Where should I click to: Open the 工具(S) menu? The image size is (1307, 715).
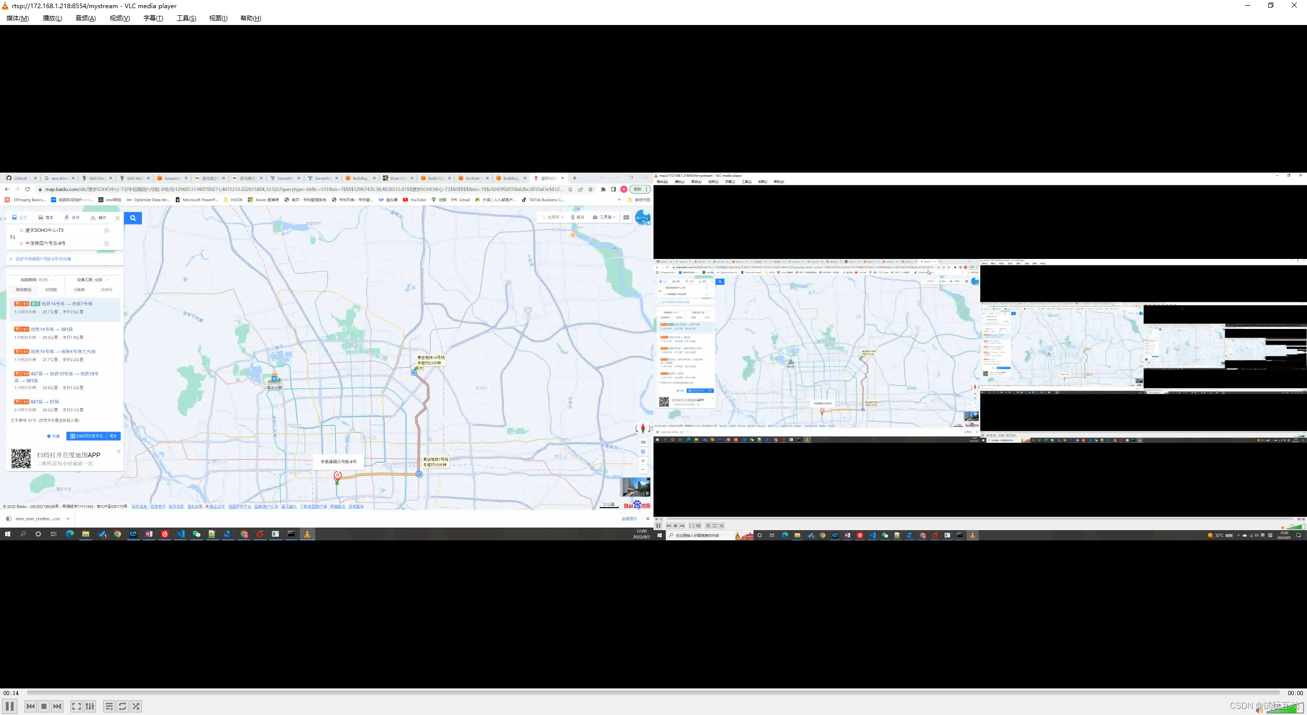(186, 18)
